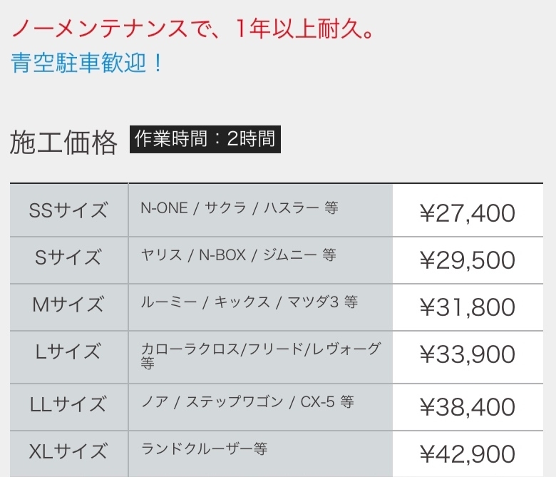Image resolution: width=556 pixels, height=477 pixels.
Task: Click the カローラクロス/フリード/レヴォーグ cell
Action: coord(261,354)
